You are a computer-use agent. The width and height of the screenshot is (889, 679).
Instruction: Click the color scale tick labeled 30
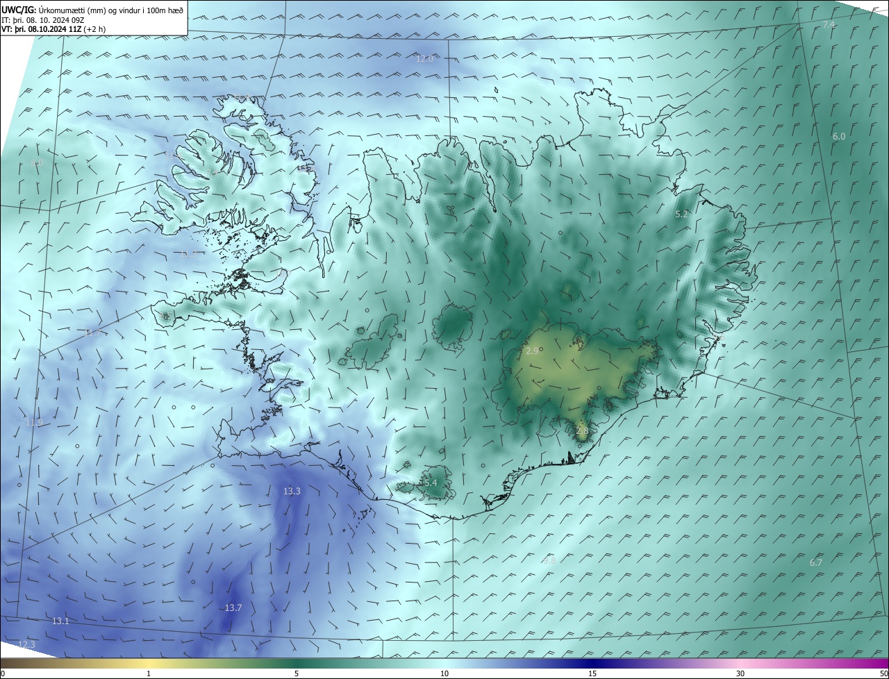(x=740, y=673)
